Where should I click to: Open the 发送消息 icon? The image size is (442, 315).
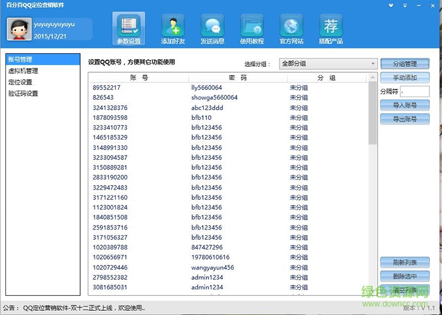pyautogui.click(x=212, y=29)
